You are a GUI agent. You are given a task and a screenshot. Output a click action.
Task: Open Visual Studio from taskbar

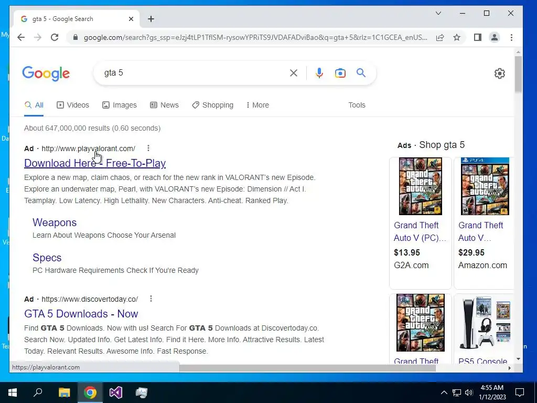116,393
